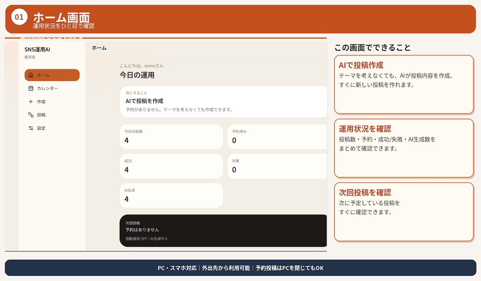Click the この画面でできること heading
This screenshot has width=481, height=281.
click(x=373, y=48)
